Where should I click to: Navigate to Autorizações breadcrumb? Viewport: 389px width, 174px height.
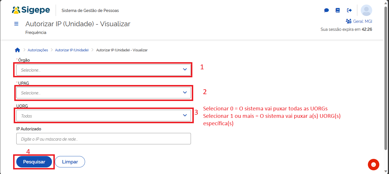point(38,50)
